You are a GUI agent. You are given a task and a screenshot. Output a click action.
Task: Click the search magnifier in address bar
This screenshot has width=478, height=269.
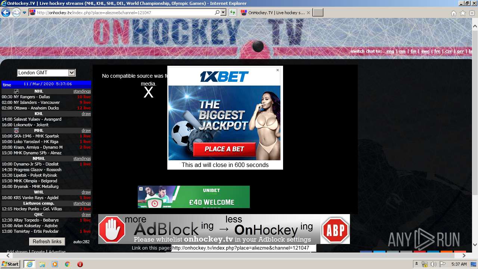click(217, 12)
